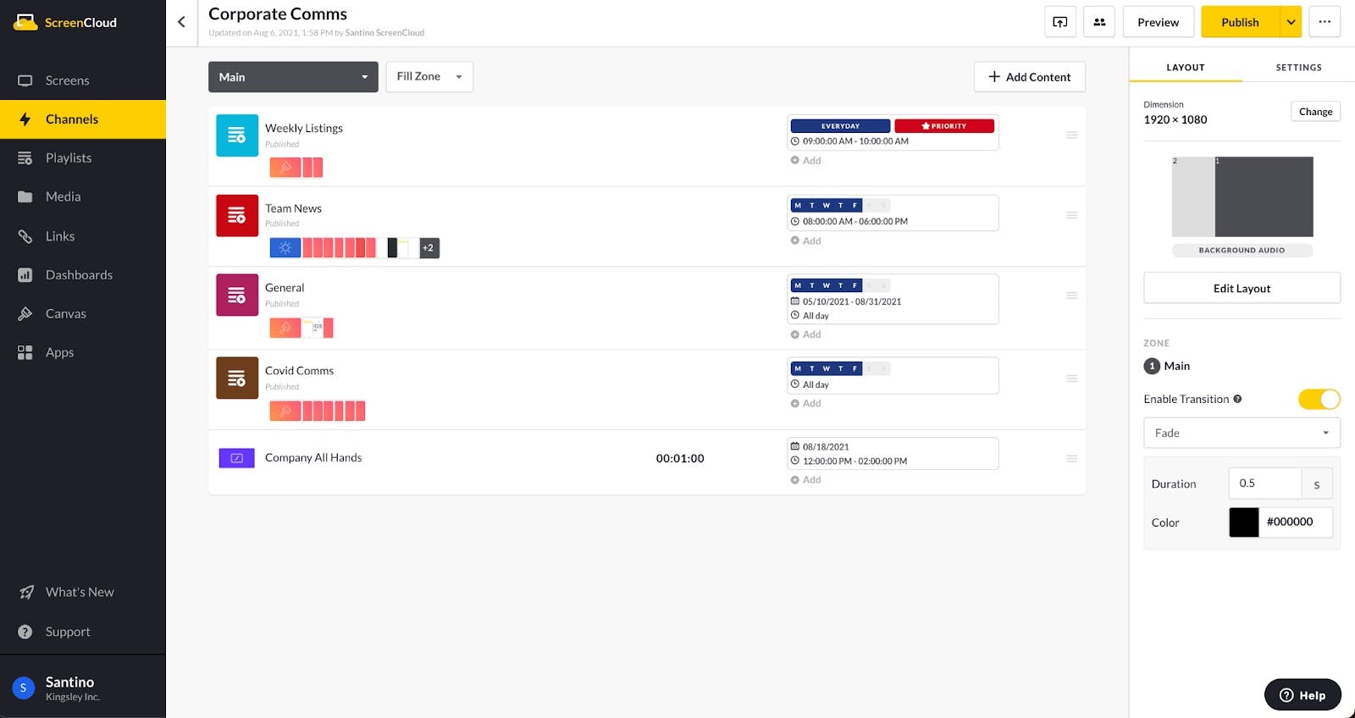Click the drag handle on Company All Hands row
Image resolution: width=1355 pixels, height=718 pixels.
coord(1071,458)
